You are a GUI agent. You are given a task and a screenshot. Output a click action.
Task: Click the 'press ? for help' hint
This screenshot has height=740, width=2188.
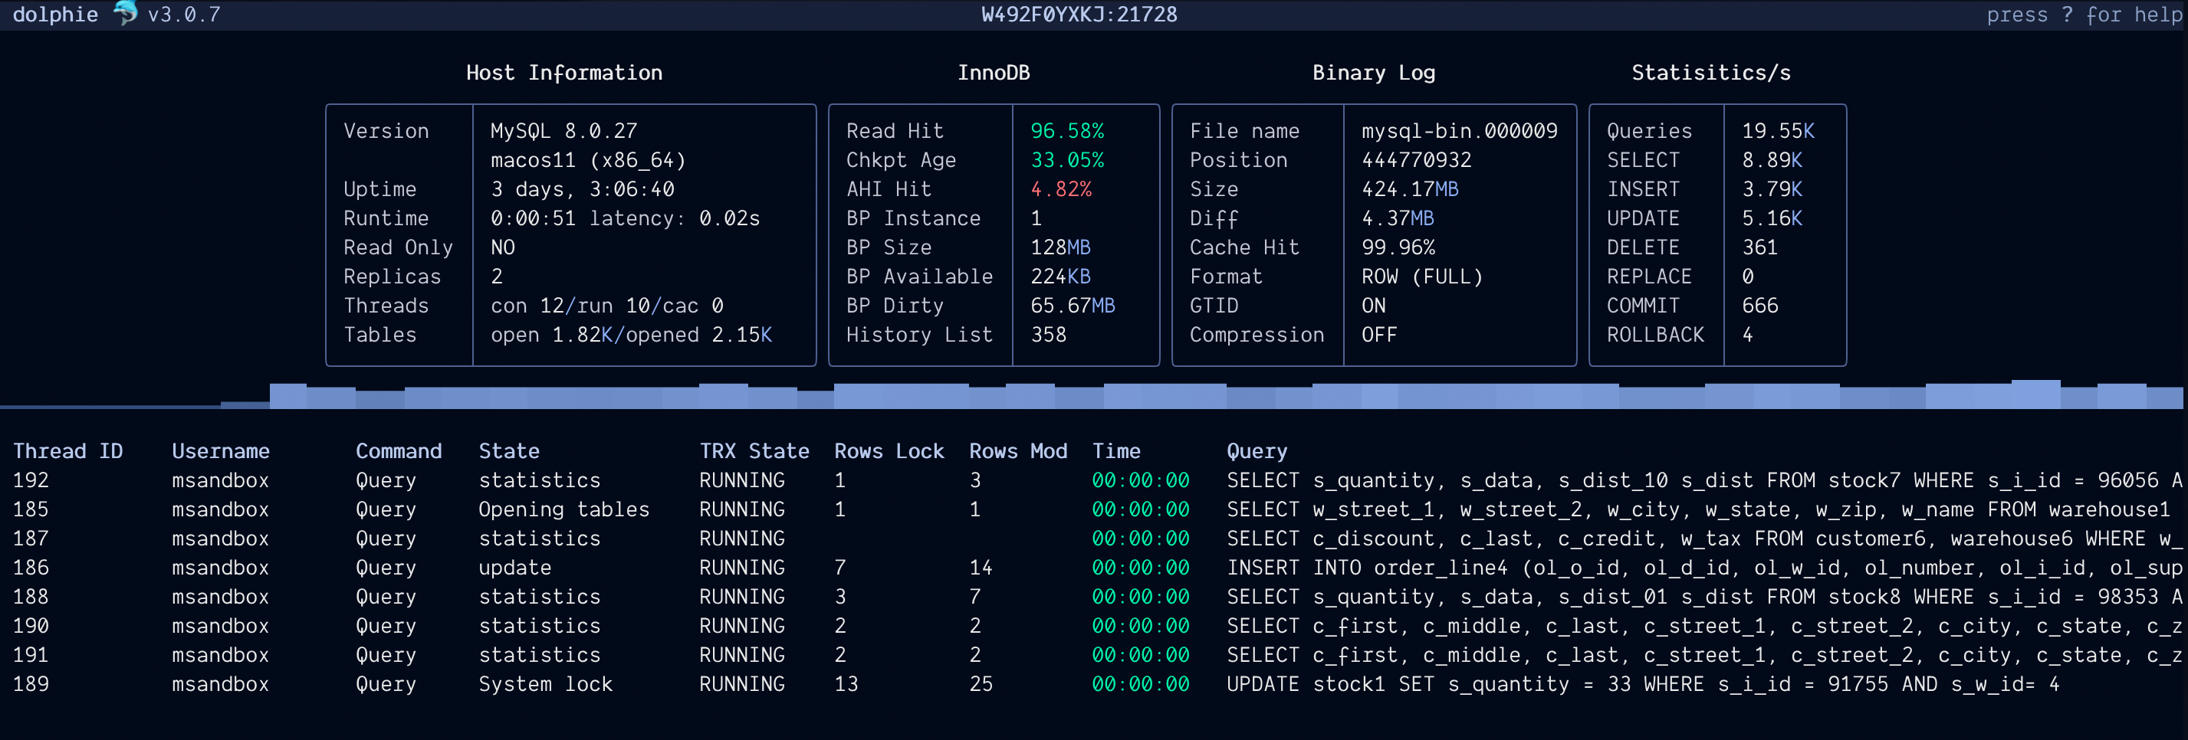2084,15
